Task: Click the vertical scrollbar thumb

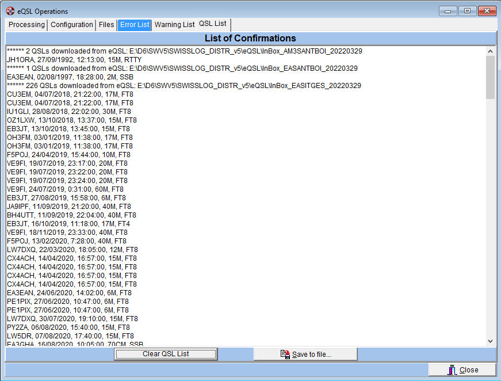Action: 490,78
